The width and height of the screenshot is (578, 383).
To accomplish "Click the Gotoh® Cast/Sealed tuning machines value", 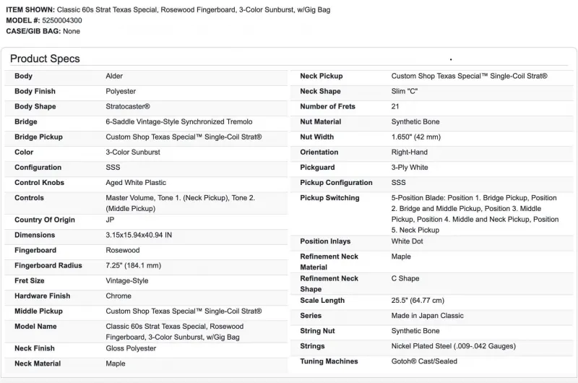I will pos(424,361).
